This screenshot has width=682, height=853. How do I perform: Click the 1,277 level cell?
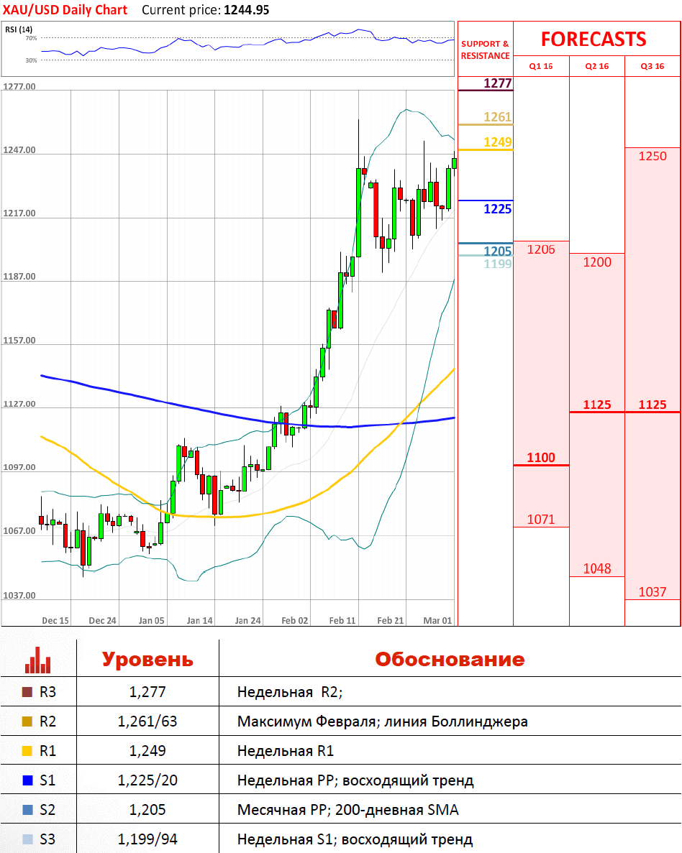(x=147, y=692)
